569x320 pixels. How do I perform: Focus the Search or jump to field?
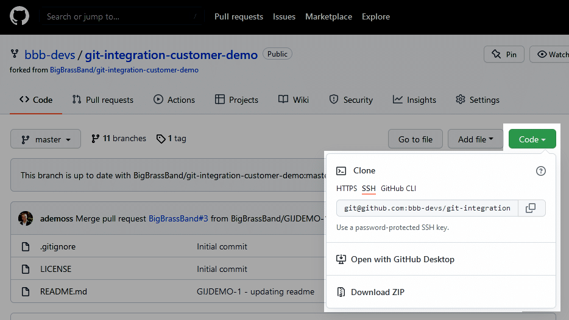122,16
